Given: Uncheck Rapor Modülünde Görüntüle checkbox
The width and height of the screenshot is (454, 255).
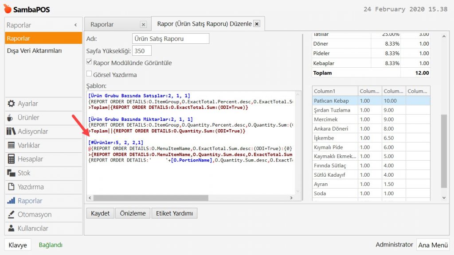Looking at the screenshot, I should (89, 62).
